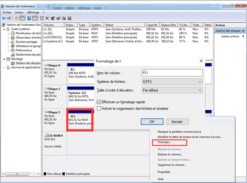This screenshot has height=183, width=247.
Task: Enable Activer la compression des fichiers
Action: coord(99,109)
